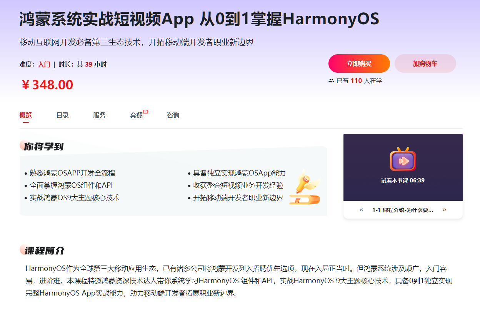Switch to the 目录 tab
Screen dimensions: 480x309
coord(62,115)
